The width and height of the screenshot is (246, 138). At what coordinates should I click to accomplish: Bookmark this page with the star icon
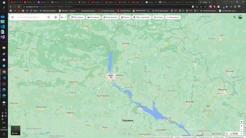coord(205,7)
